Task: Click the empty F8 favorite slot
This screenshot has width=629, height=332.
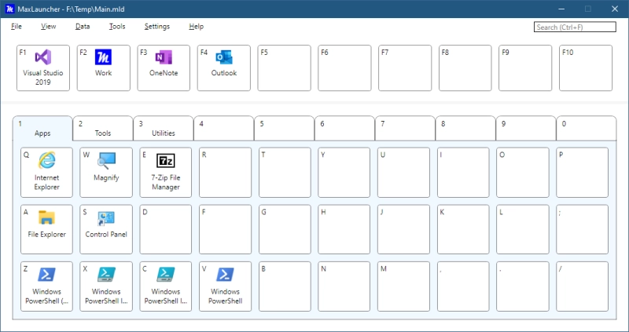Action: 465,68
